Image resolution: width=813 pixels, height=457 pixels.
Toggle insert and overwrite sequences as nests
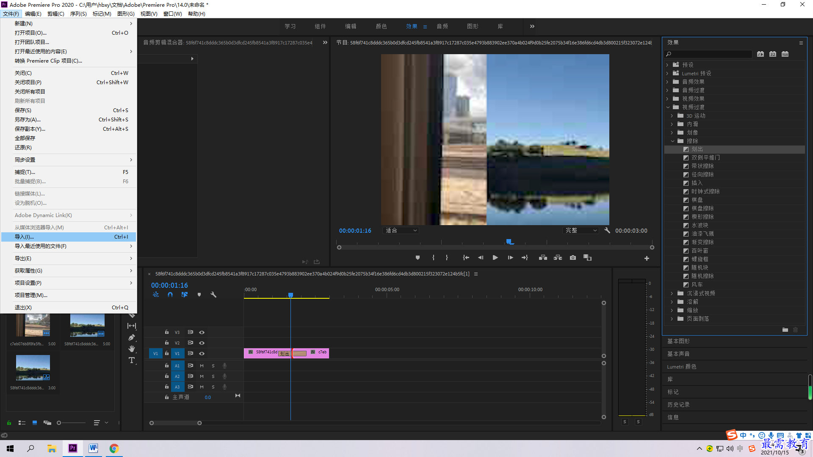point(156,295)
